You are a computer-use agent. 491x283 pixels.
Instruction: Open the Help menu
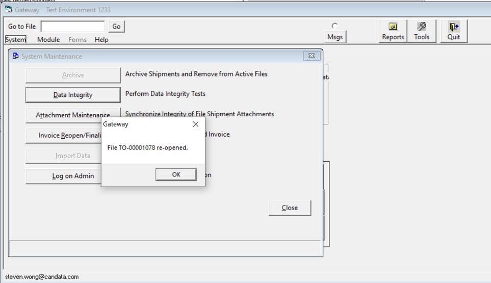[x=101, y=40]
